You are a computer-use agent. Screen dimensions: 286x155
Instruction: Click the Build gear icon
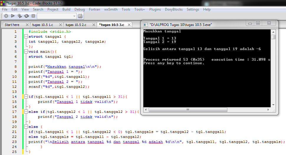6,16
